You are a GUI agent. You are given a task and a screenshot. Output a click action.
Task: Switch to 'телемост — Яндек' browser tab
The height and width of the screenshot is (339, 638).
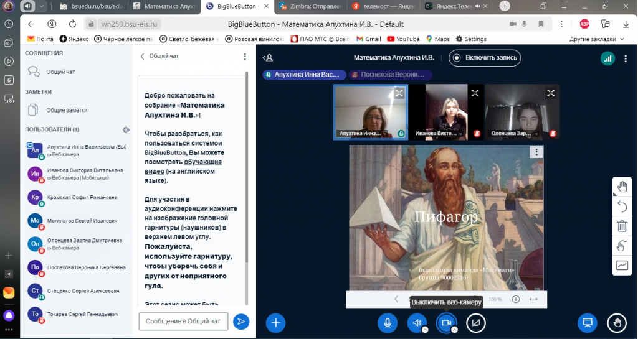coord(384,6)
